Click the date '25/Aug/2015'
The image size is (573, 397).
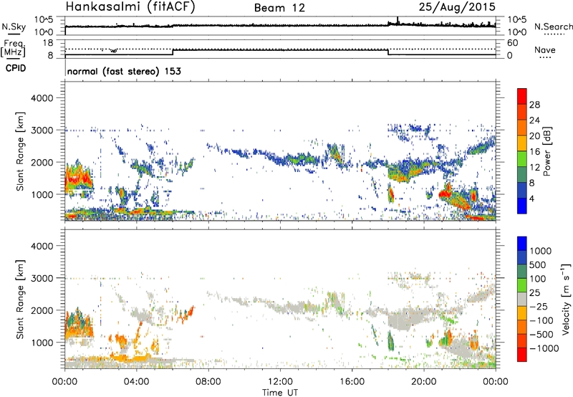point(457,7)
